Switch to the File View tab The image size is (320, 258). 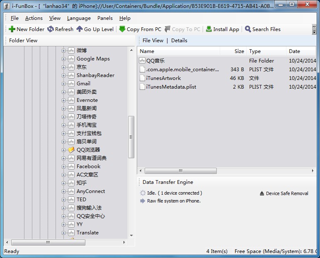(153, 41)
